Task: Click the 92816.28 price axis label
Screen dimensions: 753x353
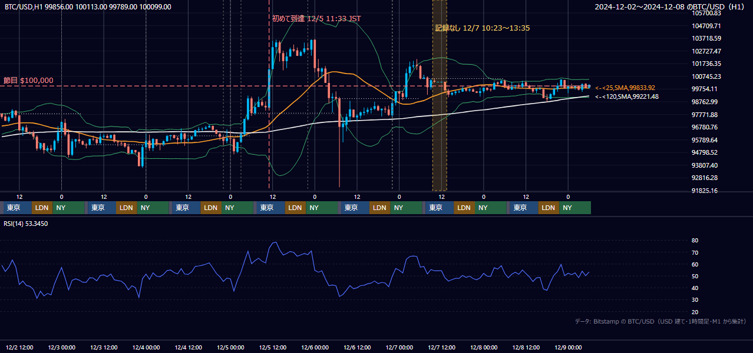Action: pyautogui.click(x=705, y=178)
